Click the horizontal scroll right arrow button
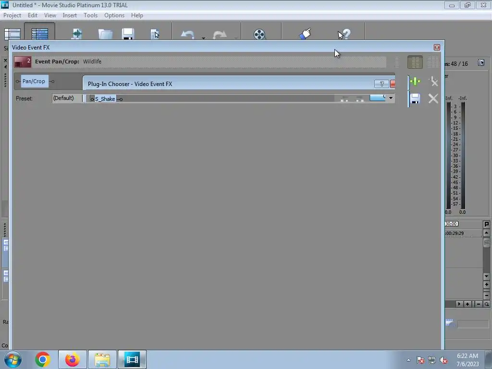The width and height of the screenshot is (492, 369). pyautogui.click(x=459, y=304)
